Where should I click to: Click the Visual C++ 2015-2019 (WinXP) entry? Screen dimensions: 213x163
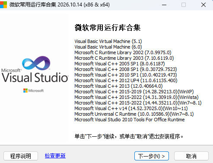pyautogui.click(x=134, y=92)
